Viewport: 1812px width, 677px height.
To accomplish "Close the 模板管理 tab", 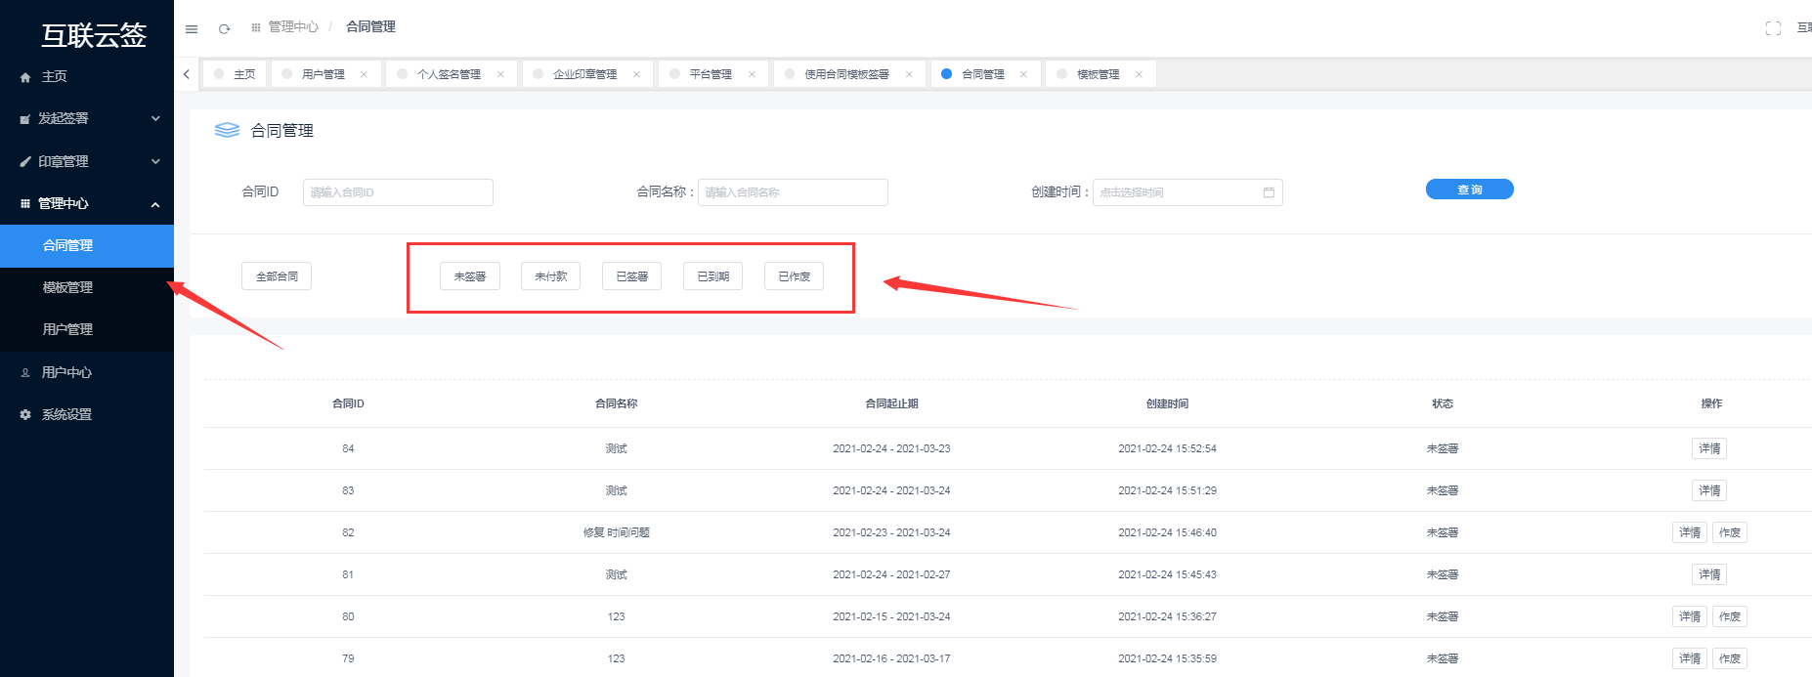I will [x=1139, y=74].
